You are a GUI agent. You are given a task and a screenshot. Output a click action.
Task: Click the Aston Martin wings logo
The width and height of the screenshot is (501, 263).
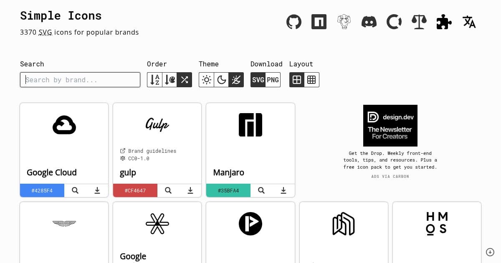64,223
